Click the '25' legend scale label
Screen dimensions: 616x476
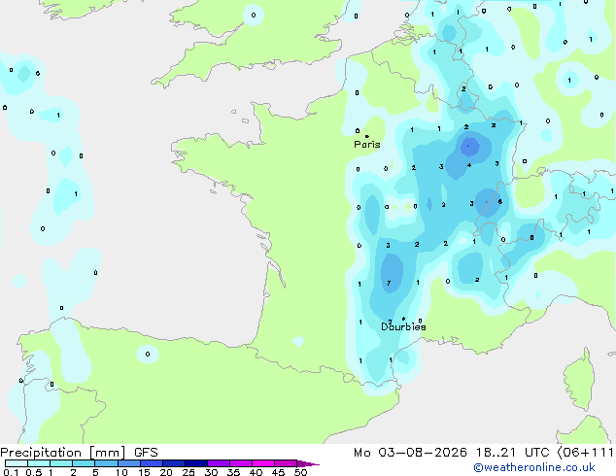coord(188,472)
